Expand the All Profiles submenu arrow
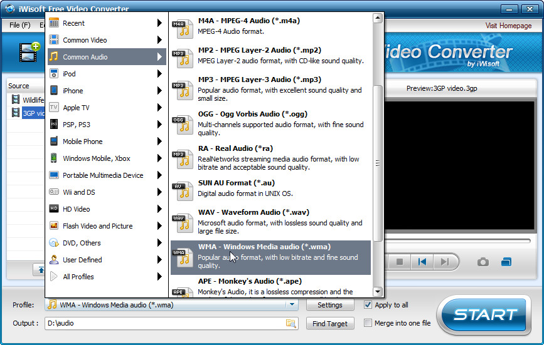The width and height of the screenshot is (544, 345). (x=159, y=276)
